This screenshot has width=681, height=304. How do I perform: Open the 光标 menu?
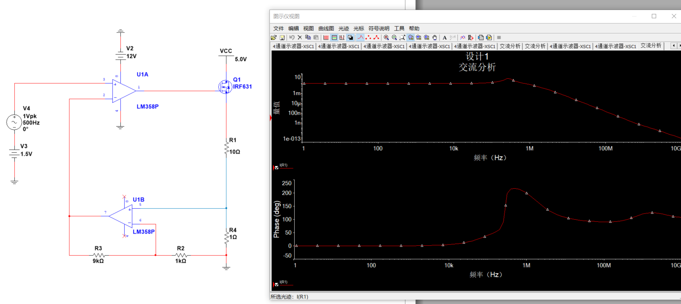pyautogui.click(x=358, y=28)
